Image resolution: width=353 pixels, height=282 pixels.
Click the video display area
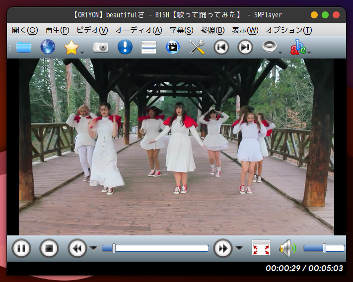click(x=176, y=147)
